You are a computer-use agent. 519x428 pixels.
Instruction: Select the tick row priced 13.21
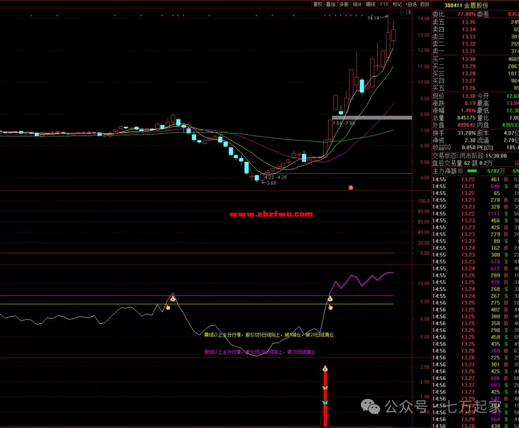tap(475, 186)
